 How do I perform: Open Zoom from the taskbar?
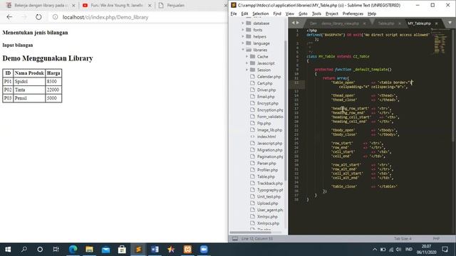click(204, 250)
